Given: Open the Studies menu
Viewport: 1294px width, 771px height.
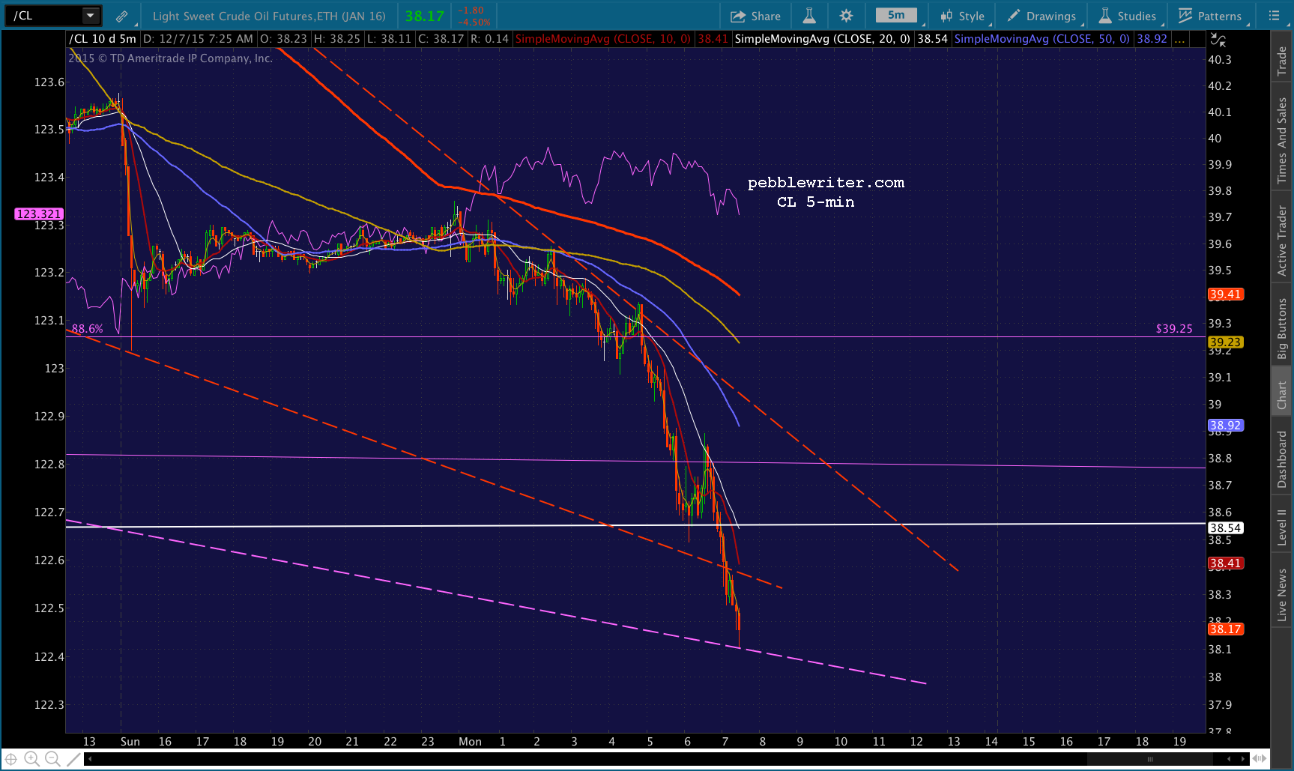Looking at the screenshot, I should [1128, 16].
